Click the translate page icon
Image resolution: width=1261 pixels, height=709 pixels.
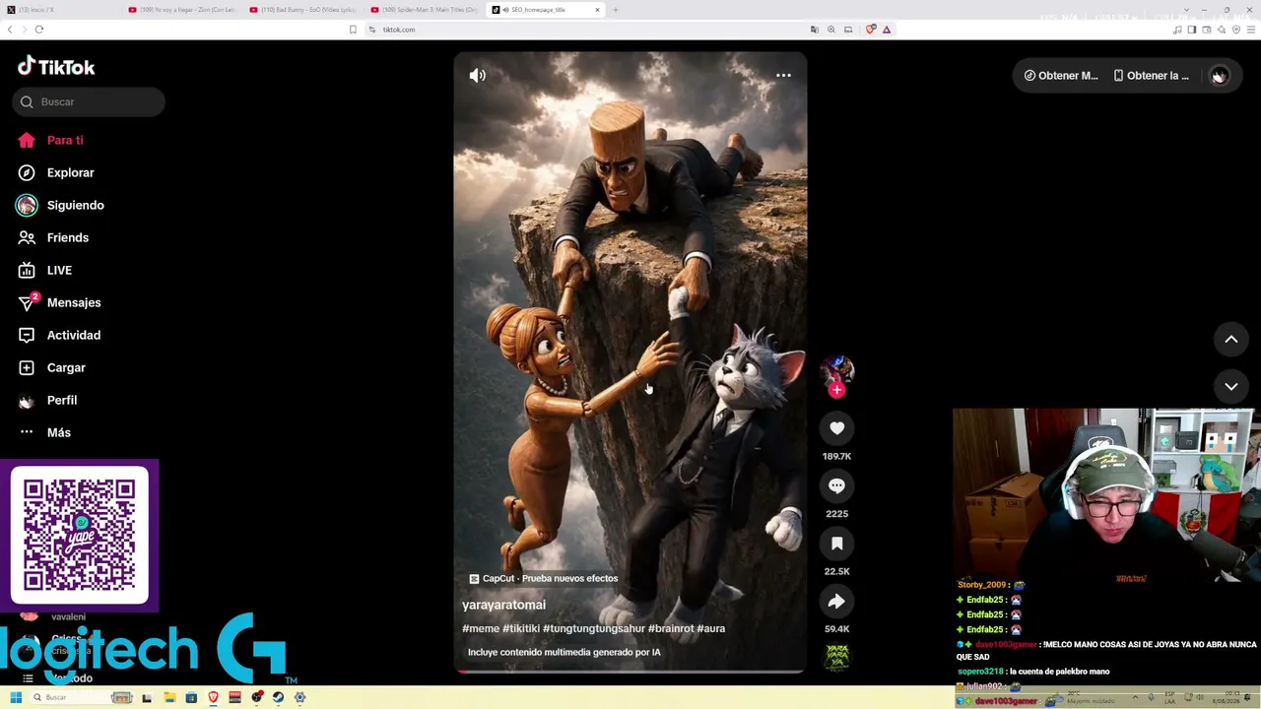[815, 30]
